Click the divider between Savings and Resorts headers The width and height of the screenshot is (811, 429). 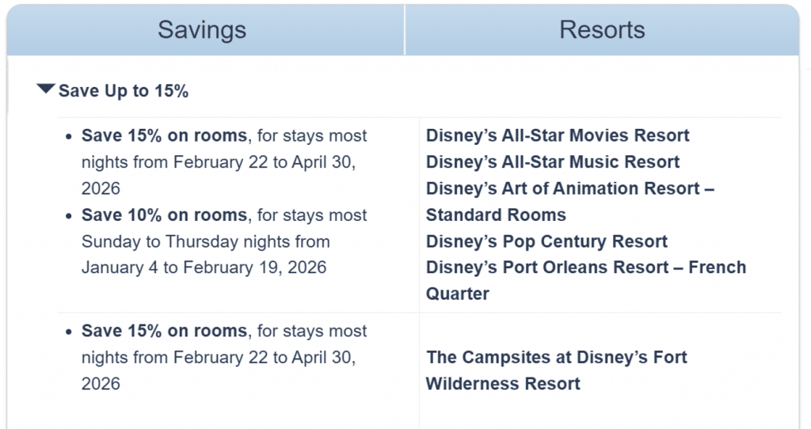(x=405, y=30)
